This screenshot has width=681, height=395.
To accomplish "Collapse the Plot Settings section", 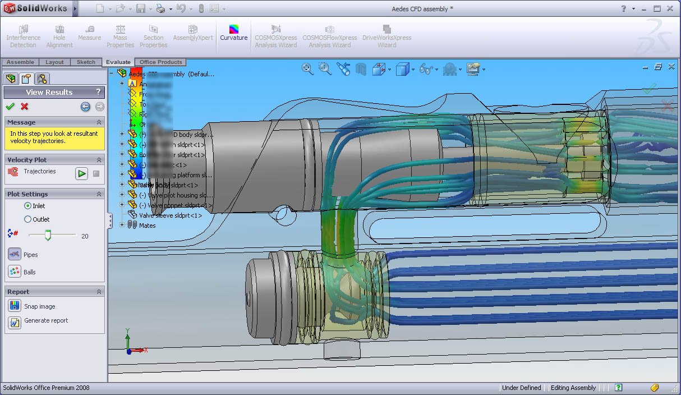I will [99, 194].
